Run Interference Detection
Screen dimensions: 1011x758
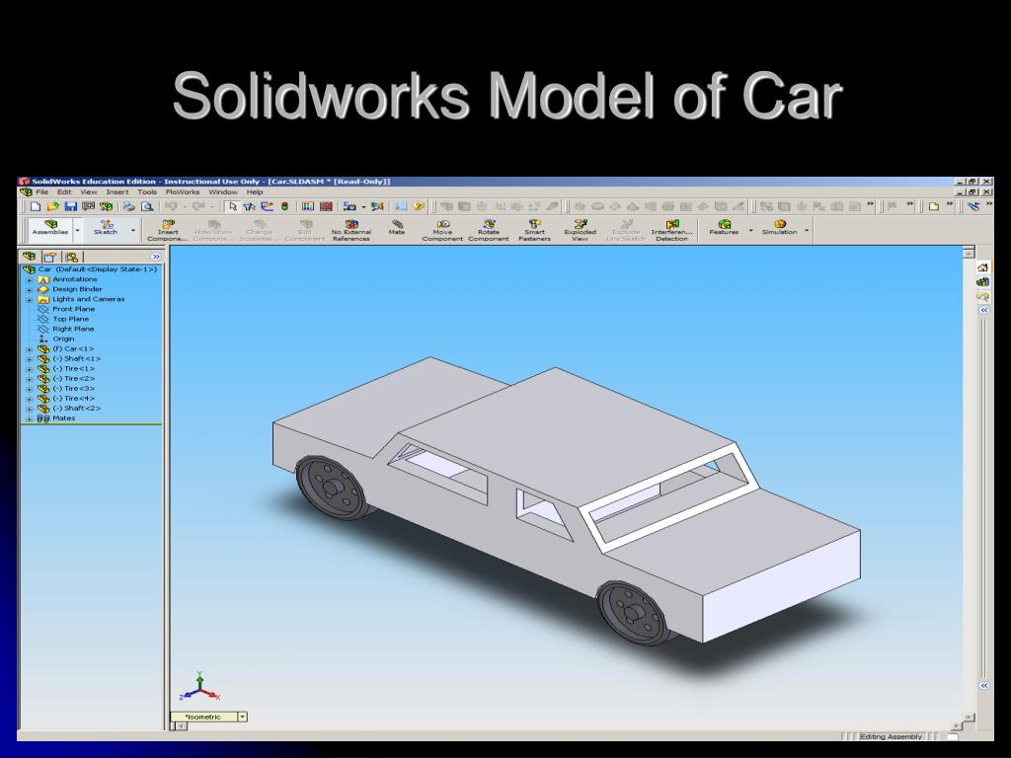coord(671,231)
